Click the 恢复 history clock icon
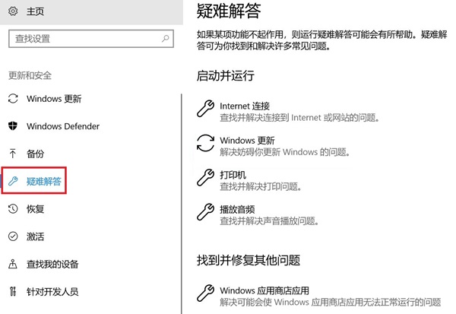The image size is (456, 314). 13,208
